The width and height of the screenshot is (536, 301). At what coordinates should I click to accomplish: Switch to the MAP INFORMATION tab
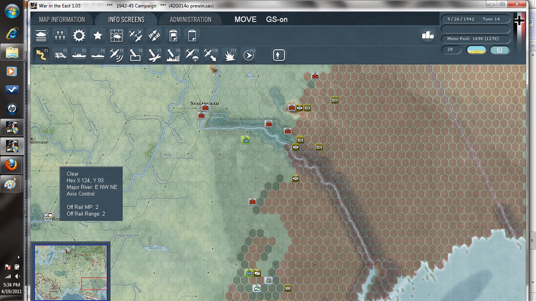[x=62, y=20]
